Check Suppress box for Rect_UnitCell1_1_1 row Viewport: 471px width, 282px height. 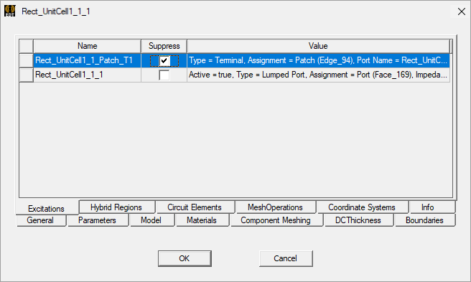(x=164, y=75)
